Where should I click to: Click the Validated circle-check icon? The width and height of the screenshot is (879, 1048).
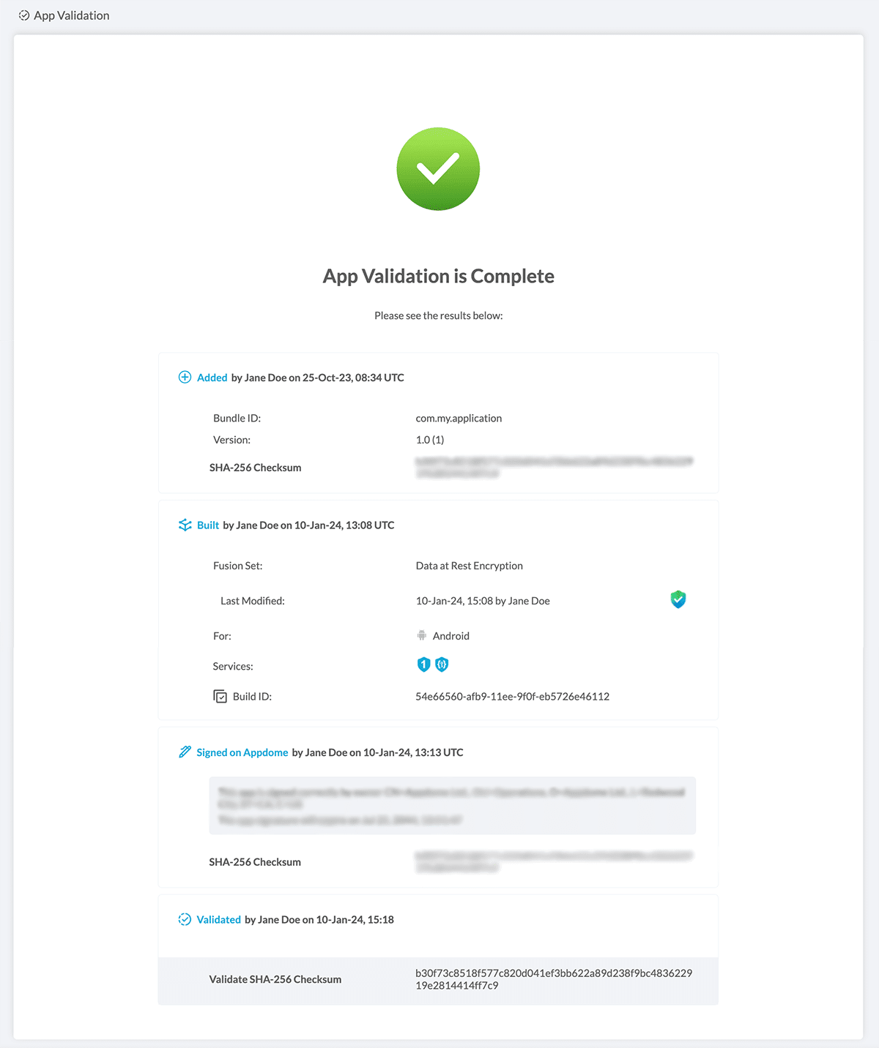(x=185, y=919)
